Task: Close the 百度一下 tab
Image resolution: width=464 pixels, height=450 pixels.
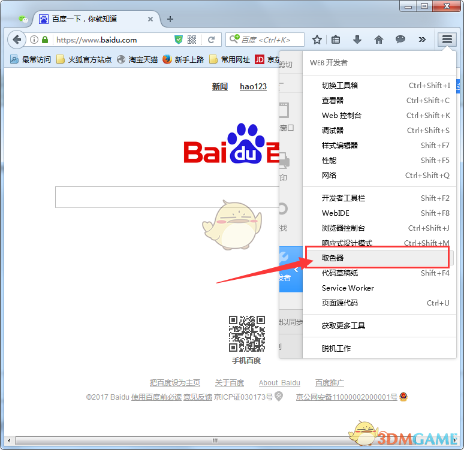Action: click(150, 19)
